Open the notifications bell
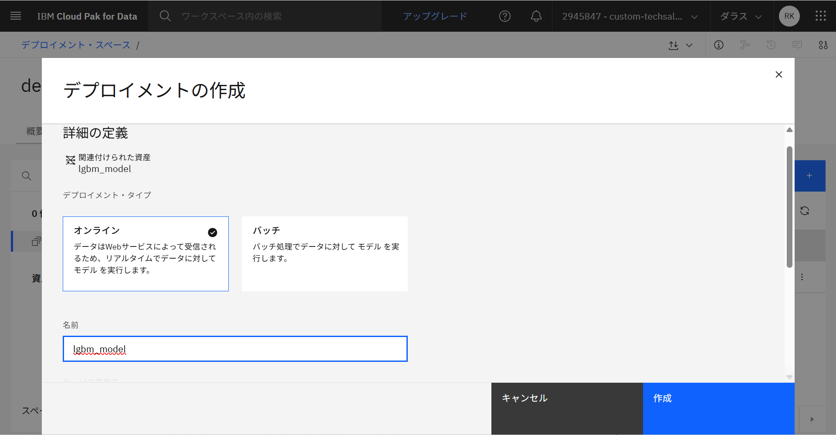The width and height of the screenshot is (836, 435). pos(536,16)
